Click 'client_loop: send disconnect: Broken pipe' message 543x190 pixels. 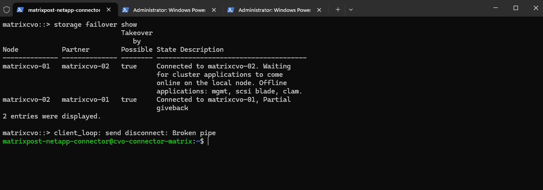(135, 133)
